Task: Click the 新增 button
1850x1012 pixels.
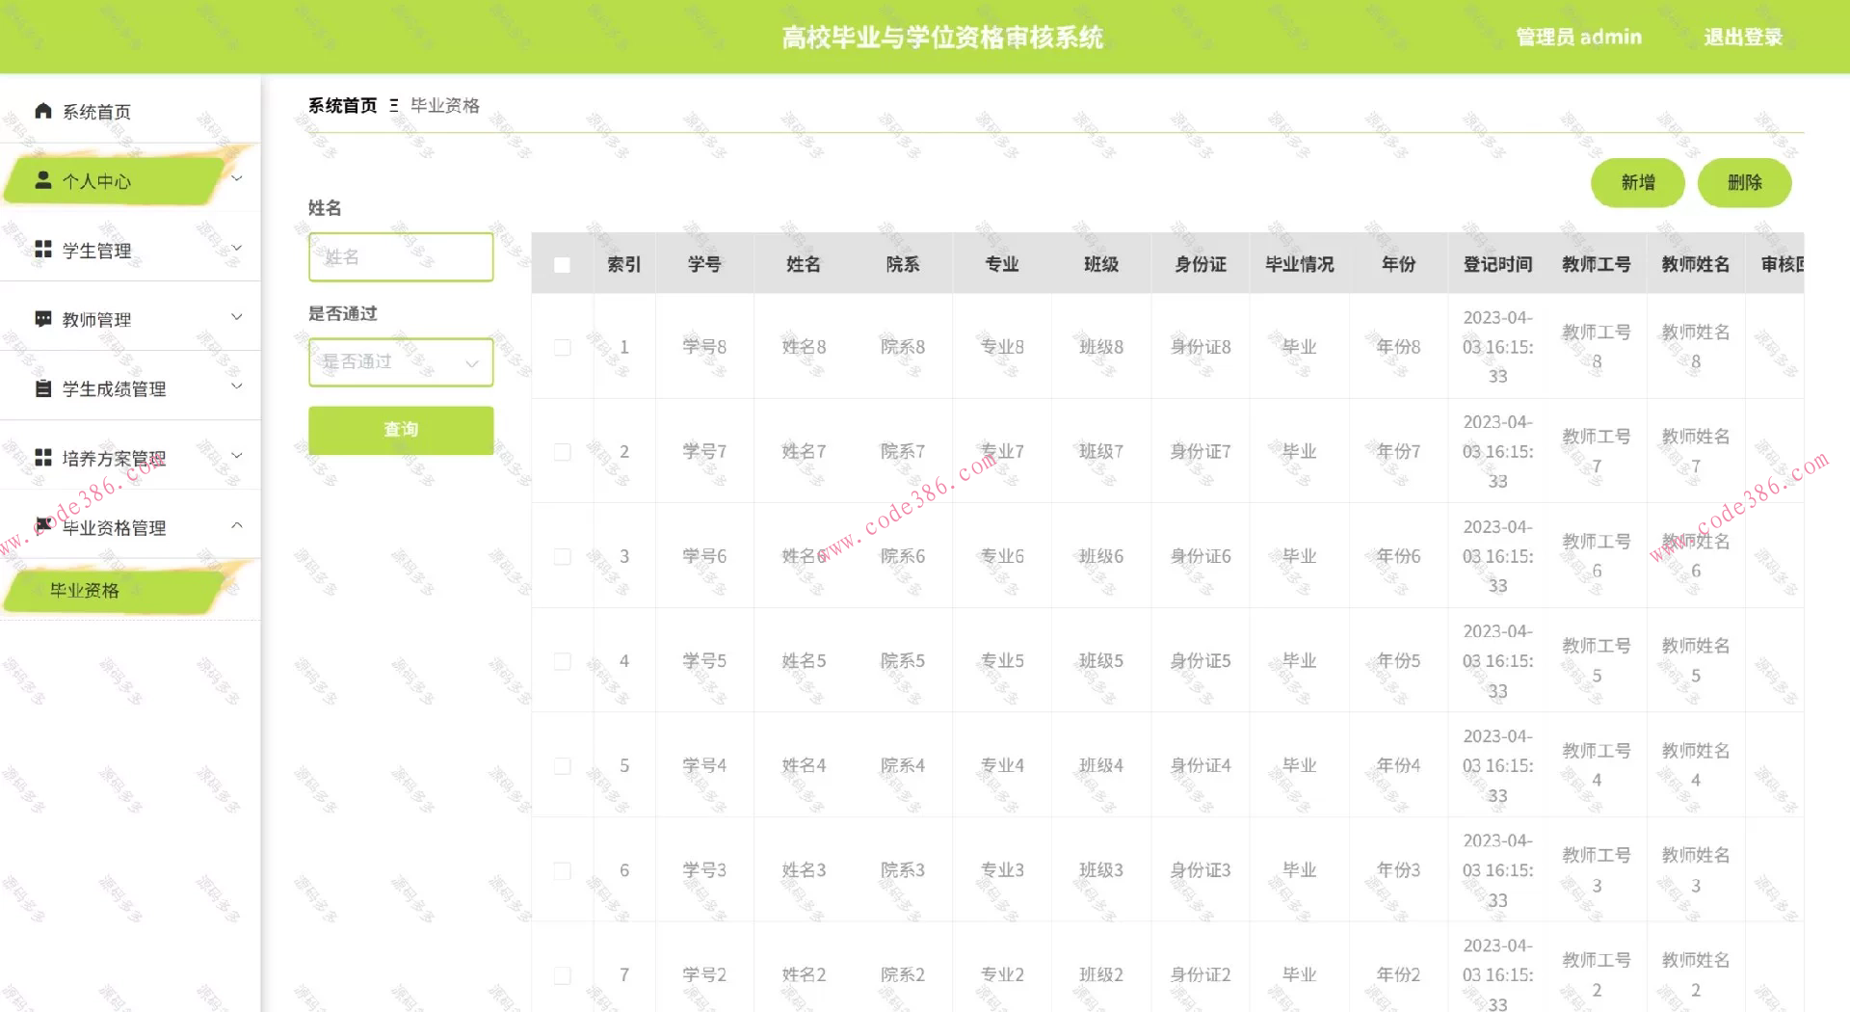Action: click(x=1637, y=182)
